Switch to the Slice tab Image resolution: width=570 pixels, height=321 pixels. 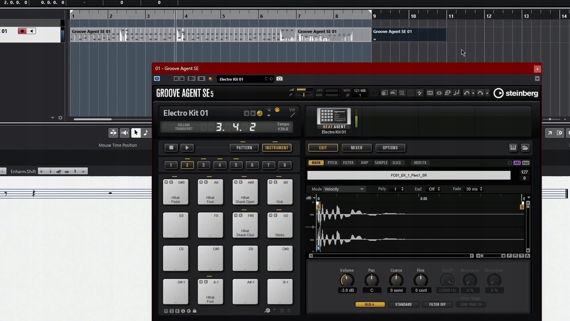(x=397, y=163)
